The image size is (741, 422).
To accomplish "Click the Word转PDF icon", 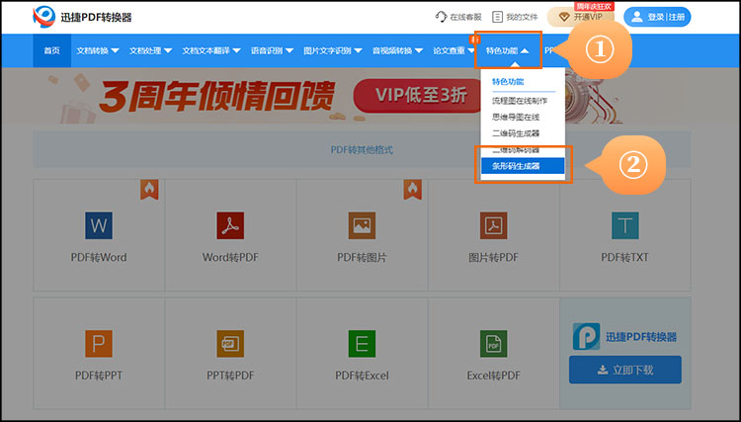I will click(x=230, y=225).
